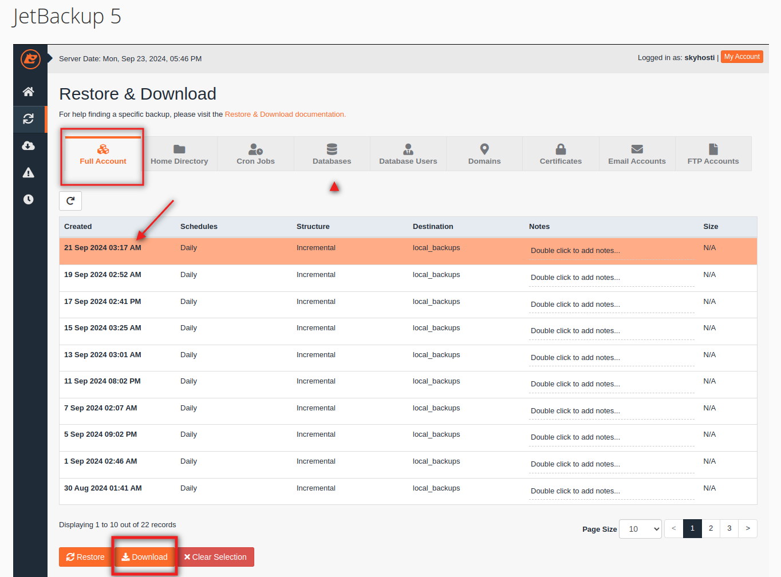Click the JetBackup fox logo icon
The height and width of the screenshot is (577, 781).
coord(30,59)
